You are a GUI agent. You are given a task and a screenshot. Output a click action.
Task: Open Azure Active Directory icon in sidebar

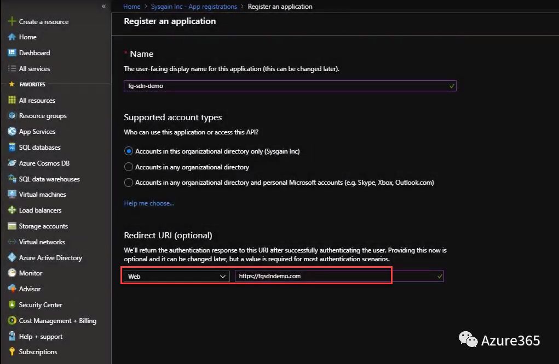click(12, 257)
